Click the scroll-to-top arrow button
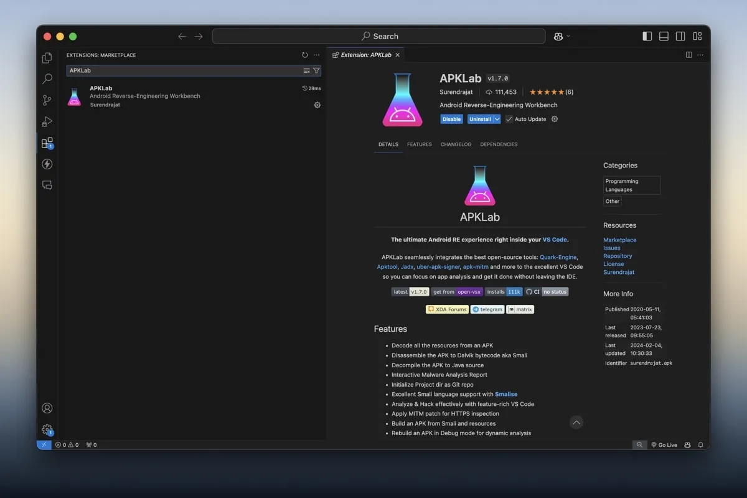 [x=576, y=423]
